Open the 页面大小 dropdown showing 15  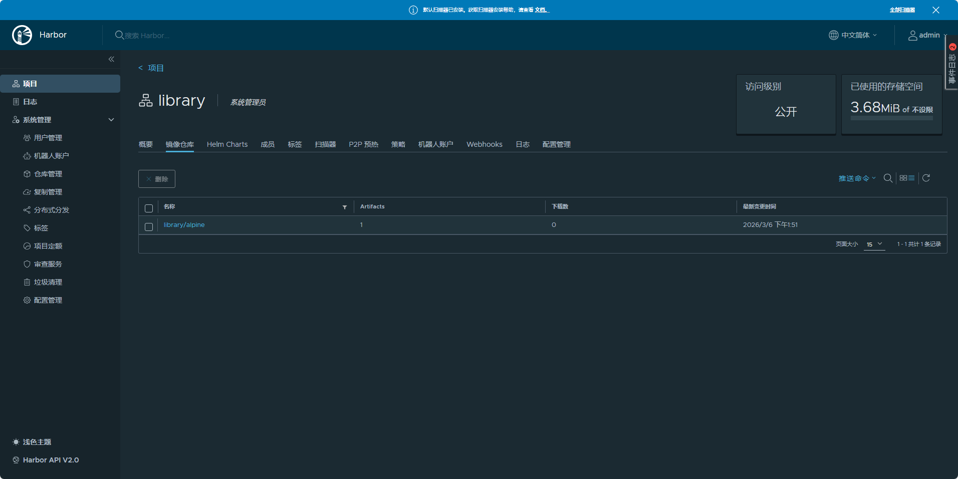click(874, 245)
